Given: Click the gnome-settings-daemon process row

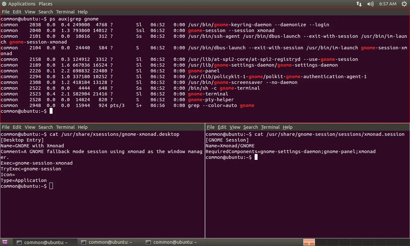Looking at the screenshot, I should tap(169, 65).
